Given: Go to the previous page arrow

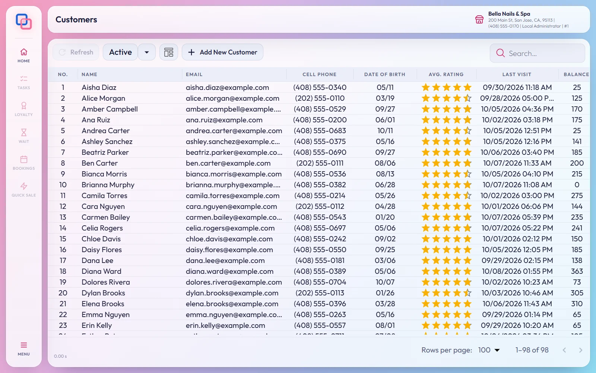Looking at the screenshot, I should coord(564,350).
